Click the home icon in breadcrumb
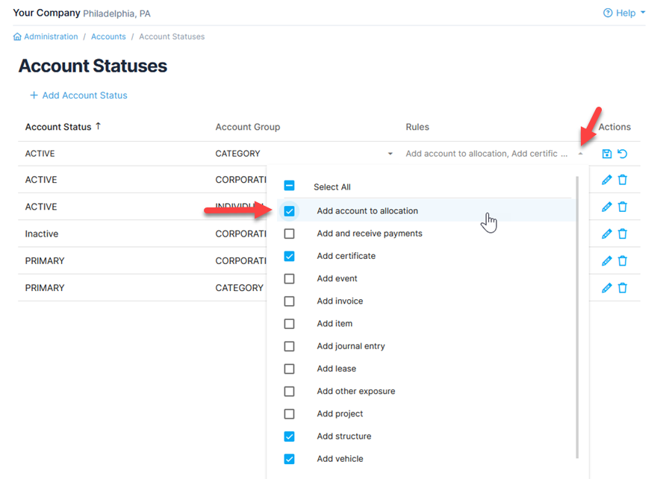The height and width of the screenshot is (479, 672). click(17, 37)
